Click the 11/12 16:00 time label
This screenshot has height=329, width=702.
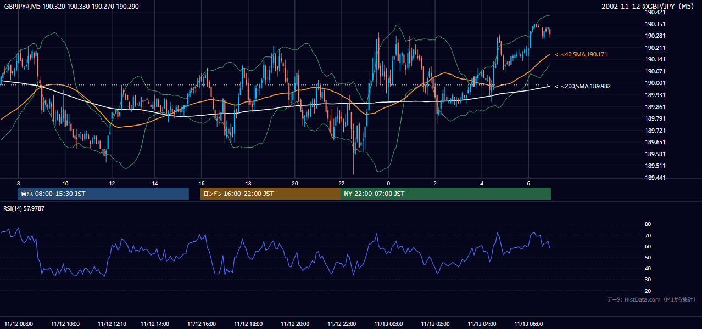click(202, 324)
